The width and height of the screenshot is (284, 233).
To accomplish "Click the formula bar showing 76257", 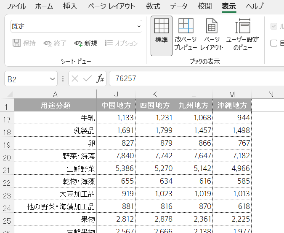I will [194, 79].
